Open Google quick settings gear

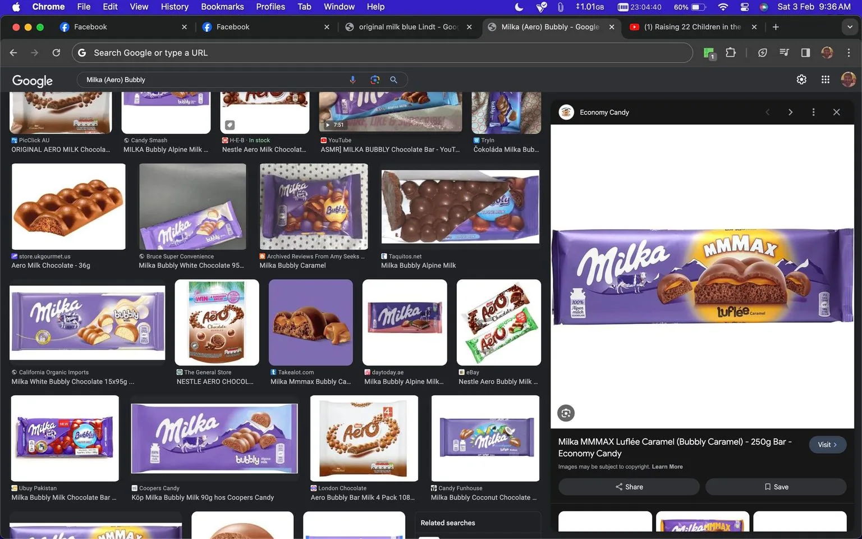801,79
